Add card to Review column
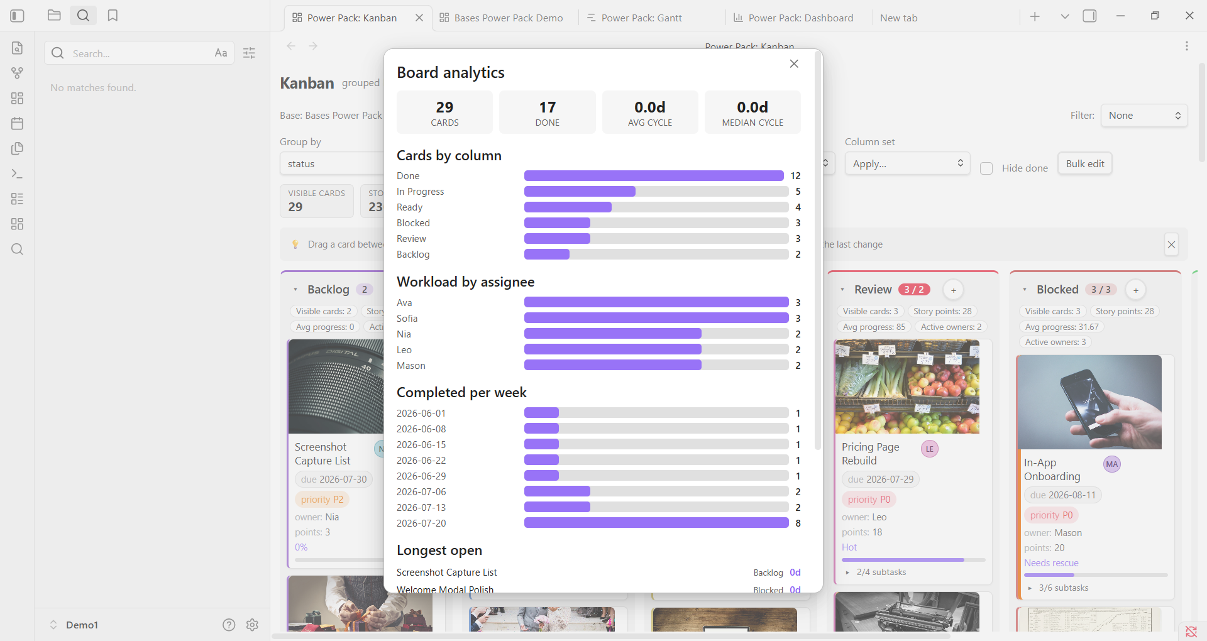1207x641 pixels. coord(954,290)
